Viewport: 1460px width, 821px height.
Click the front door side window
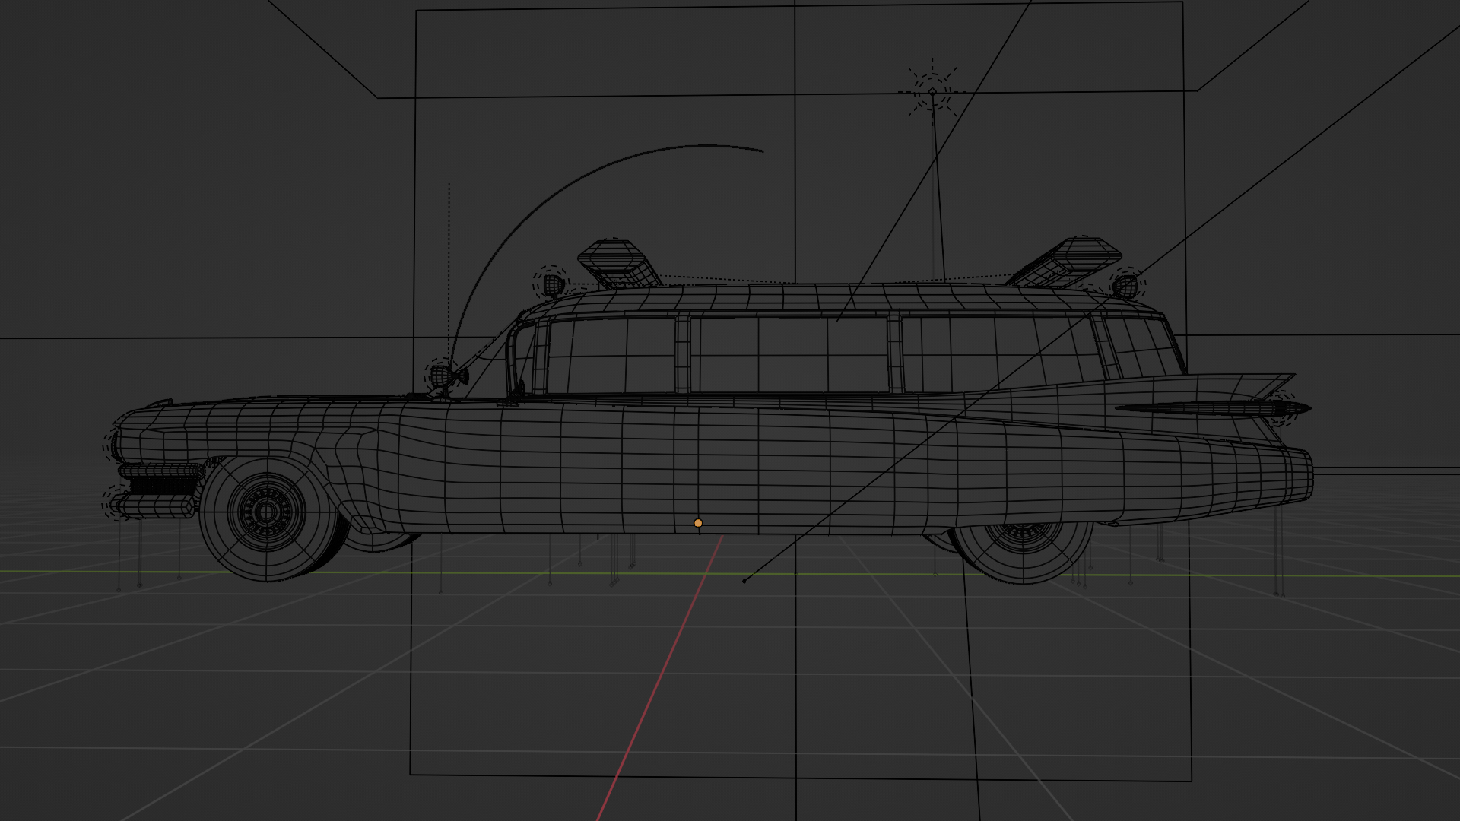(611, 356)
